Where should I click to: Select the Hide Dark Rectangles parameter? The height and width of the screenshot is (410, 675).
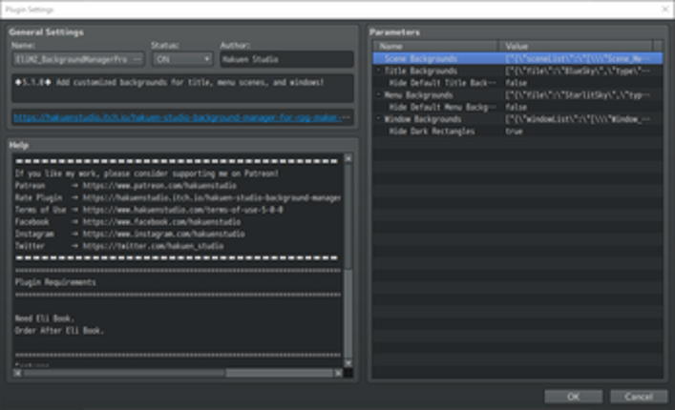[517, 131]
